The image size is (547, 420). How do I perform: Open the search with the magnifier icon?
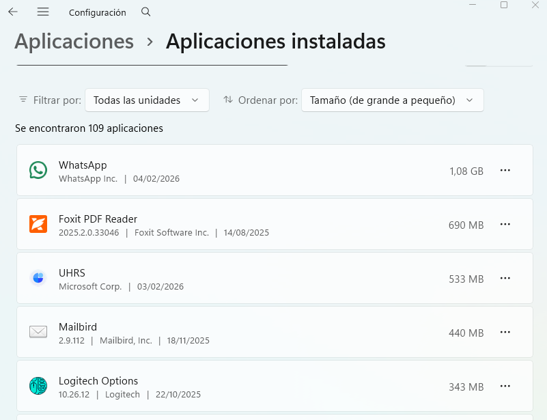[145, 12]
